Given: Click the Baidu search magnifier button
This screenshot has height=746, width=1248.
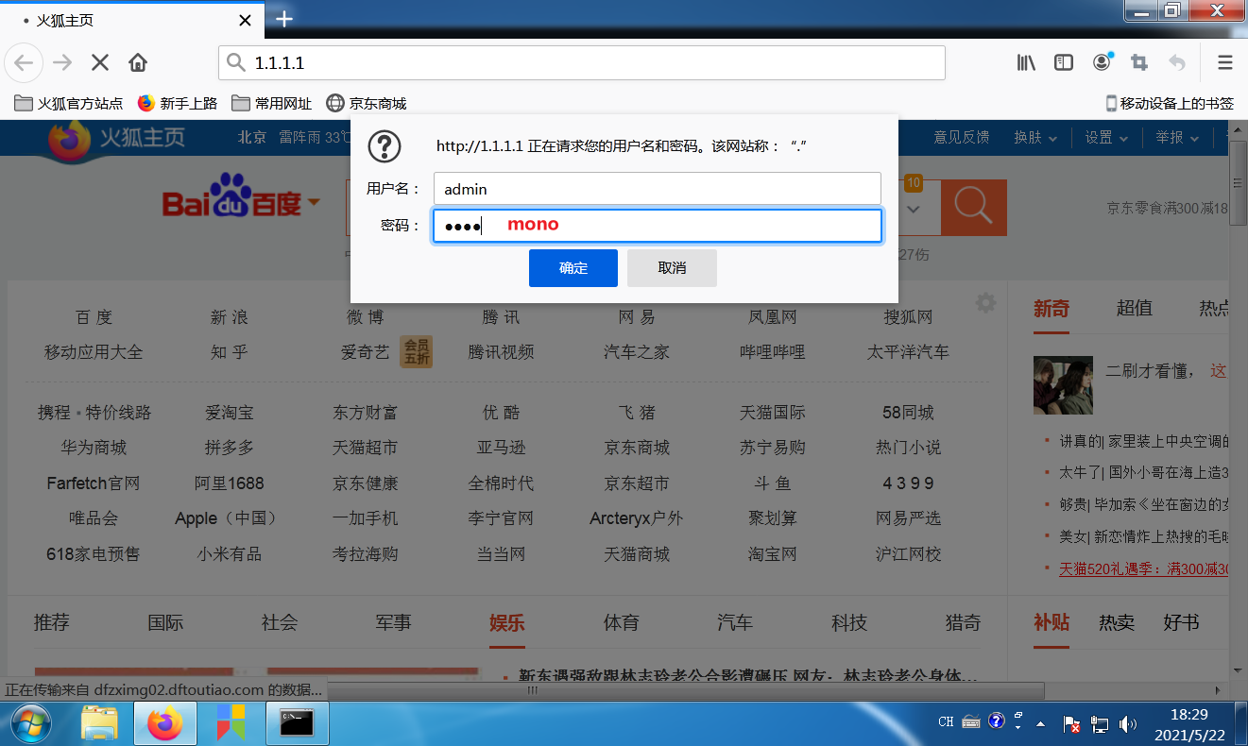Looking at the screenshot, I should coord(974,207).
